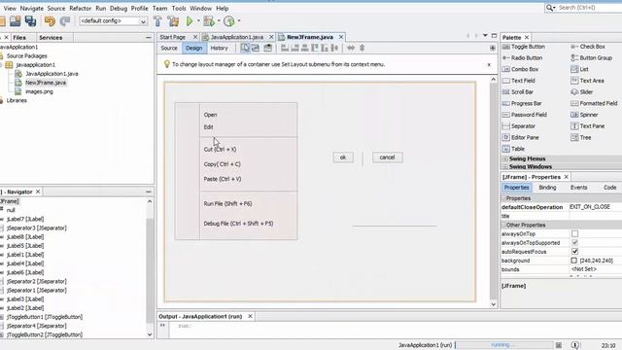Viewport: 622px width, 350px height.
Task: Click the Clean and Build Project icon
Action: coord(173,21)
